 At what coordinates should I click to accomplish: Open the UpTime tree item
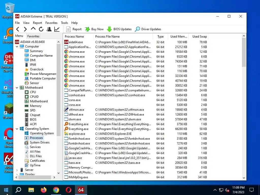pyautogui.click(x=32, y=165)
